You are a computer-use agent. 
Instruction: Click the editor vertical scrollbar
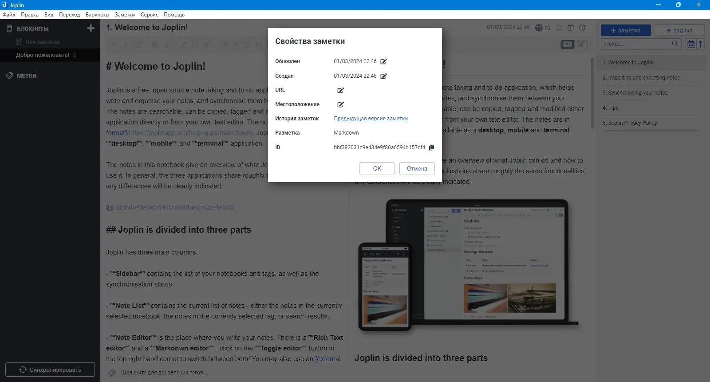(x=592, y=93)
